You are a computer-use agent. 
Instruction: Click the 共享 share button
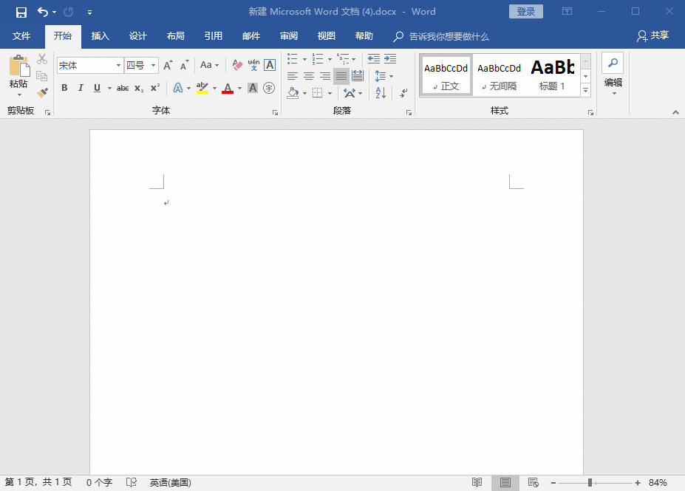coord(652,36)
